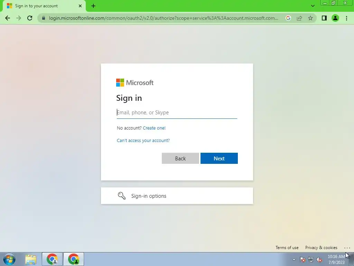Click the Back button
The width and height of the screenshot is (354, 266).
point(180,158)
